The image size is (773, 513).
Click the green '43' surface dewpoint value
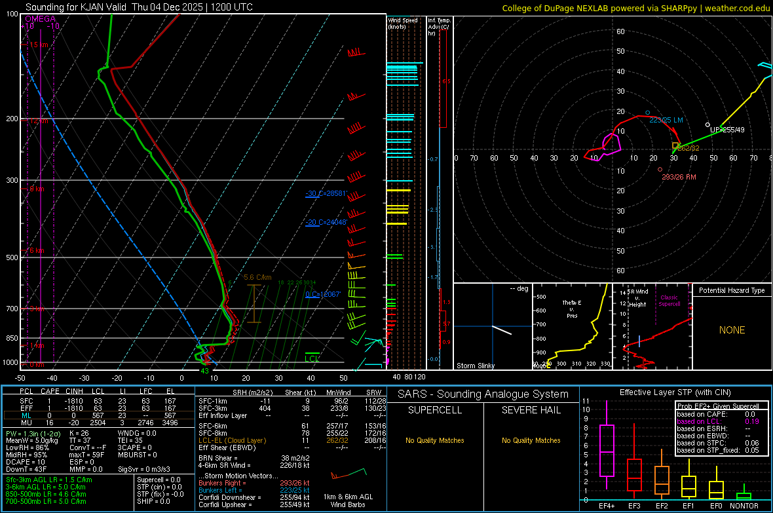coord(204,371)
